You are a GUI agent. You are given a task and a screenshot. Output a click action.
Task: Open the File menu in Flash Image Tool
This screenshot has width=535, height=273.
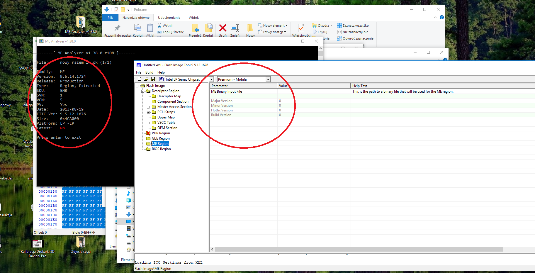tap(139, 72)
